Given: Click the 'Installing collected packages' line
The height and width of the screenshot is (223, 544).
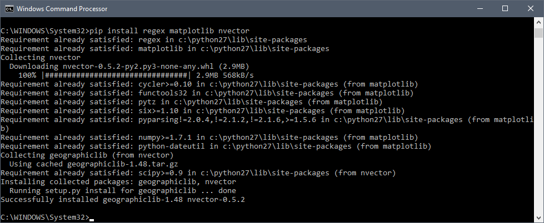Looking at the screenshot, I should tap(118, 182).
